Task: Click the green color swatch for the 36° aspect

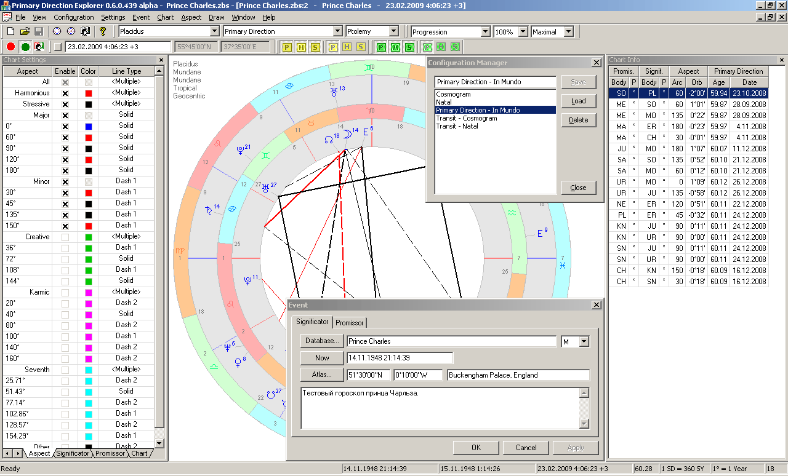Action: [89, 248]
